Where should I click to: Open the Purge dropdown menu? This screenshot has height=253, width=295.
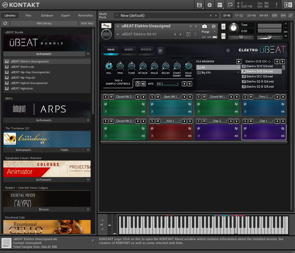tap(215, 32)
